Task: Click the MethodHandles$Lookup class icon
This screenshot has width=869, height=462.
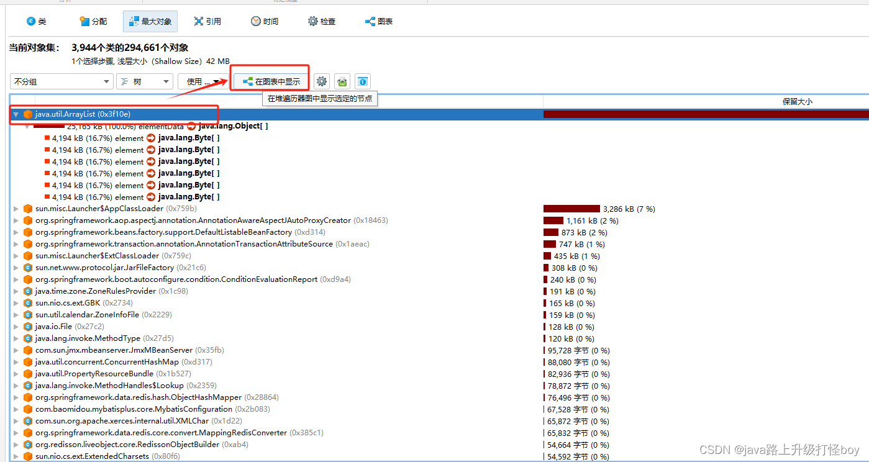Action: click(28, 386)
